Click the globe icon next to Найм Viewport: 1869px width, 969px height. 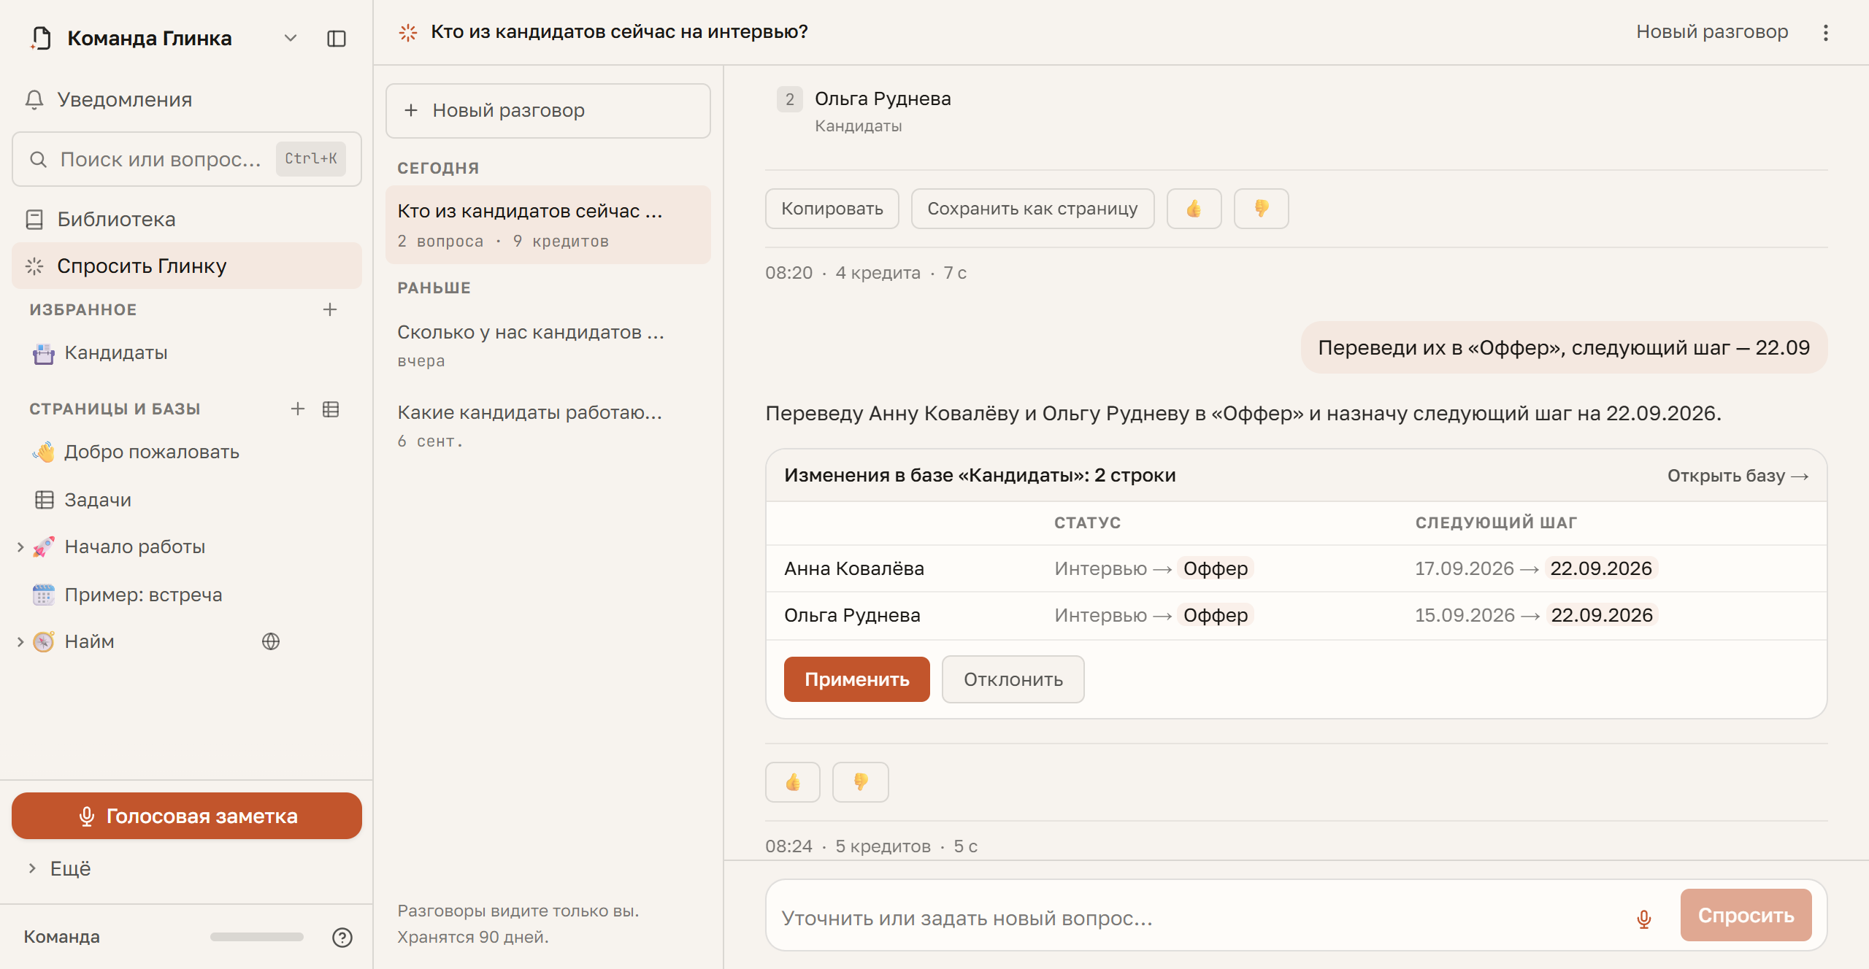click(x=271, y=641)
